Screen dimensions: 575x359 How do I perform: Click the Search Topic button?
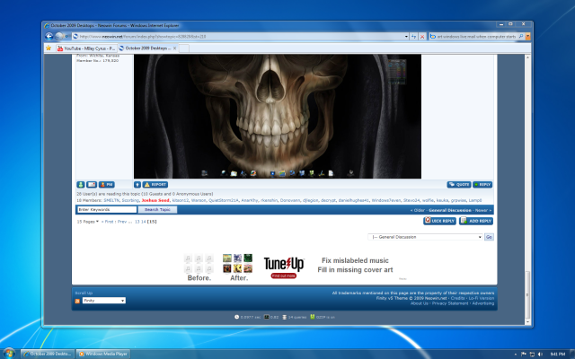click(157, 209)
